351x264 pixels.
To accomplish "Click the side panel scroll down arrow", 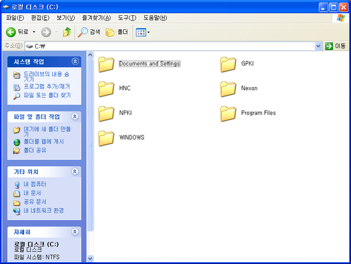I will tap(90, 258).
